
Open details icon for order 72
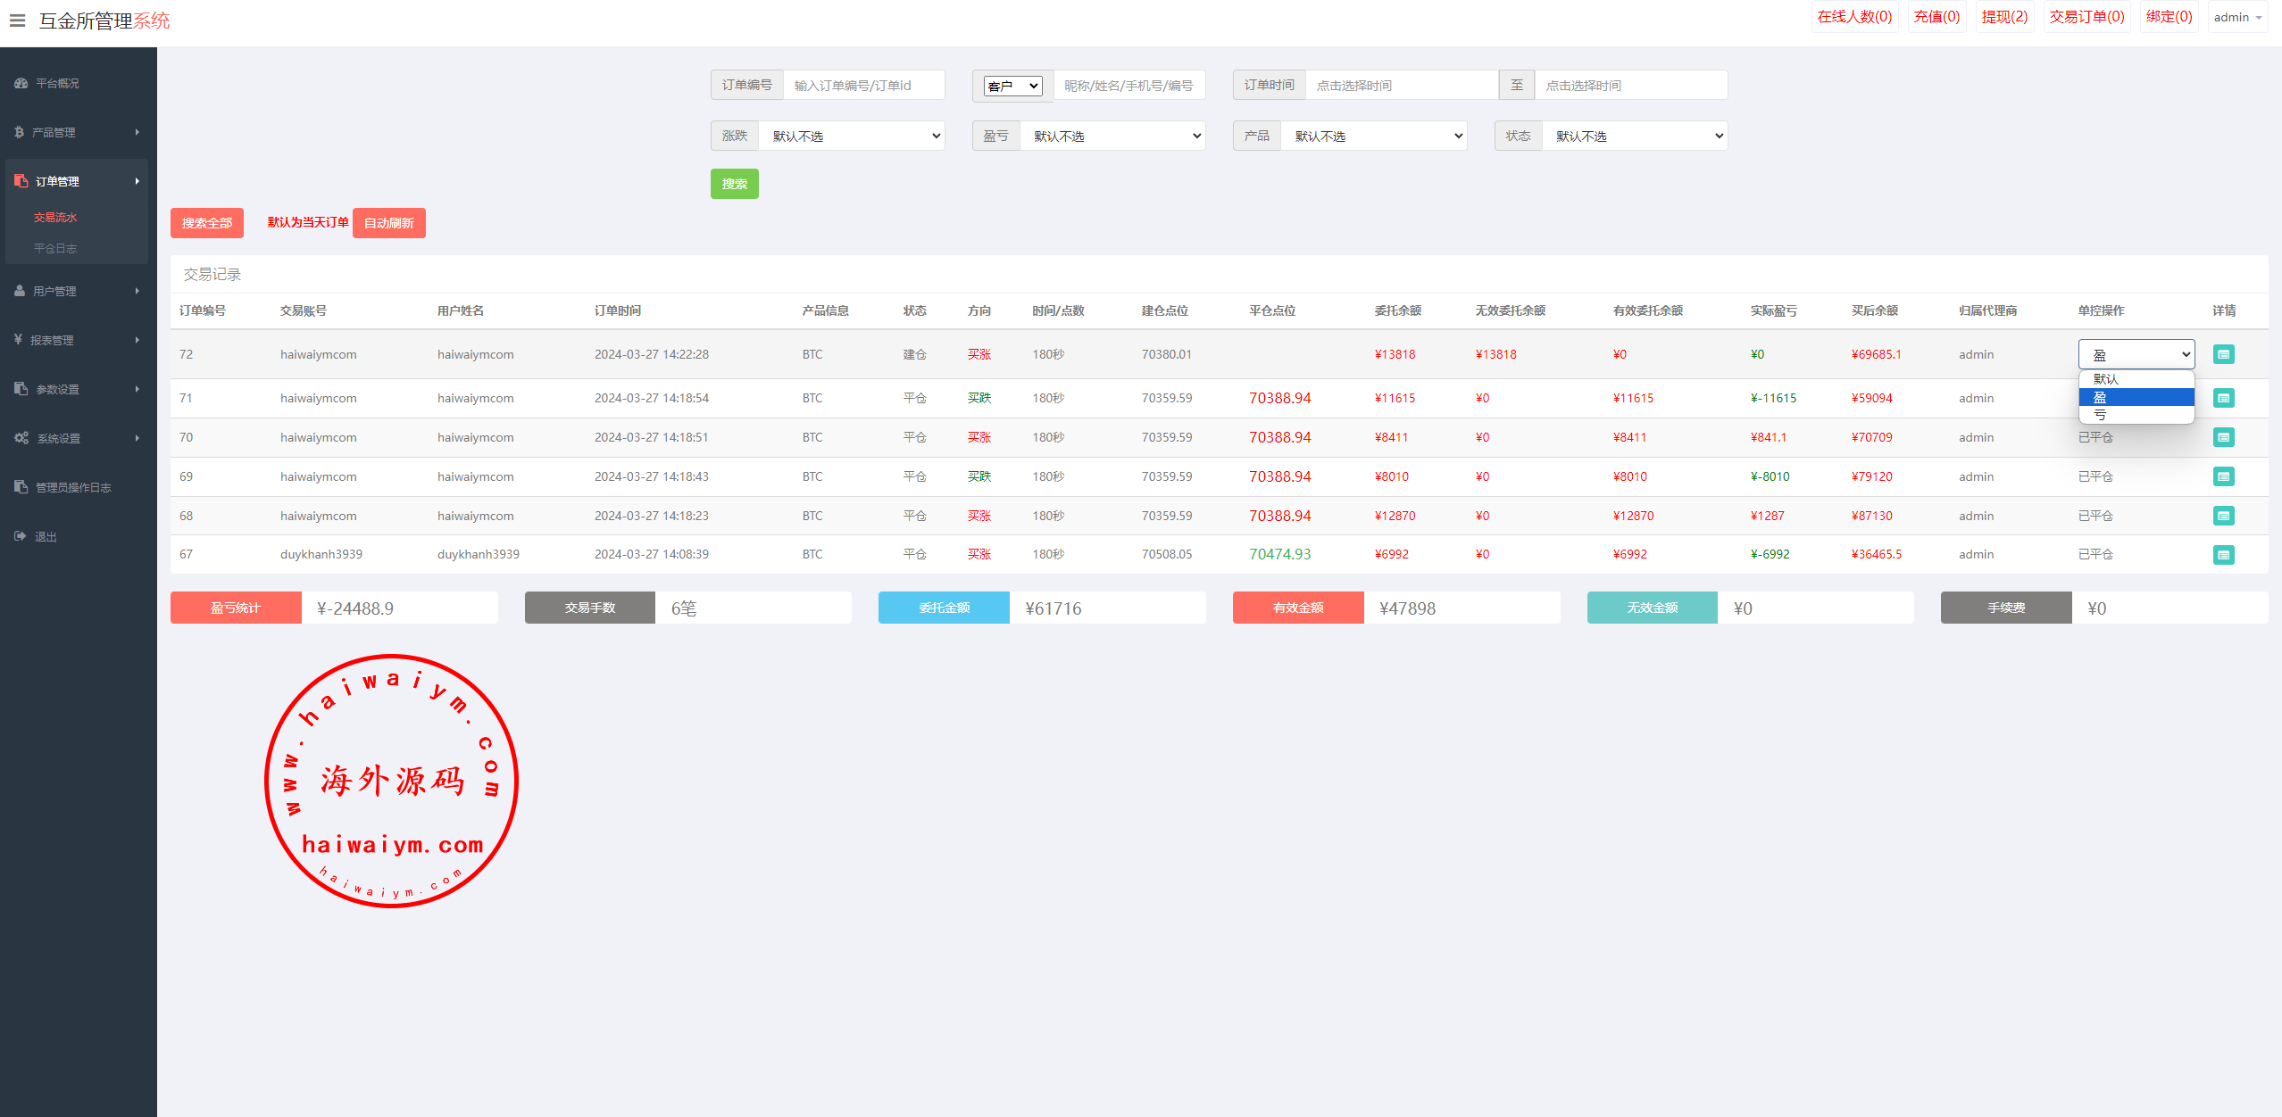pos(2223,354)
